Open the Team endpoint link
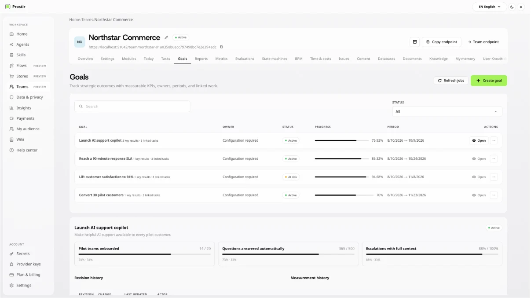This screenshot has height=298, width=531. [x=483, y=42]
